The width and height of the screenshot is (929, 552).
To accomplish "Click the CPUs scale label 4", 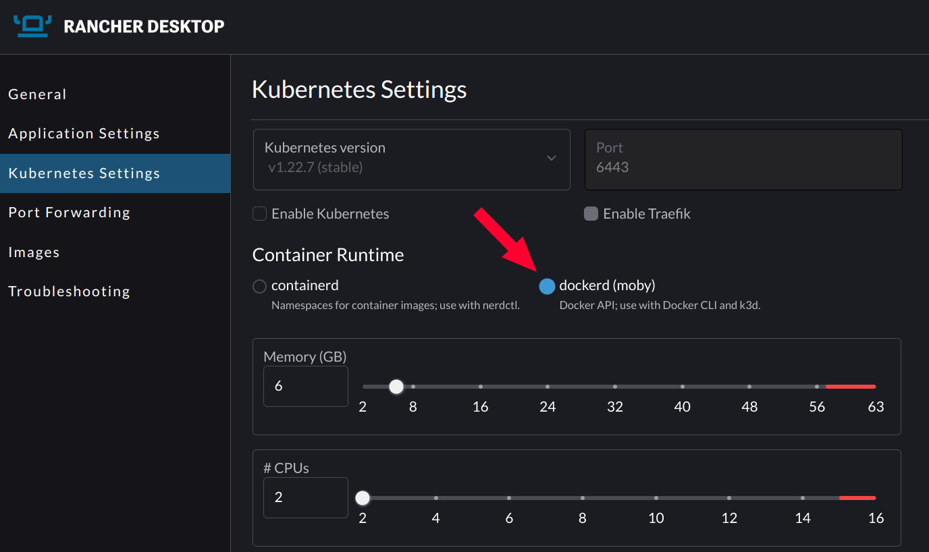I will tap(436, 518).
